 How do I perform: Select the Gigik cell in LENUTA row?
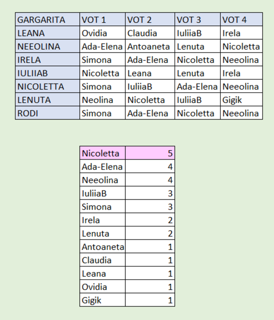coord(242,99)
